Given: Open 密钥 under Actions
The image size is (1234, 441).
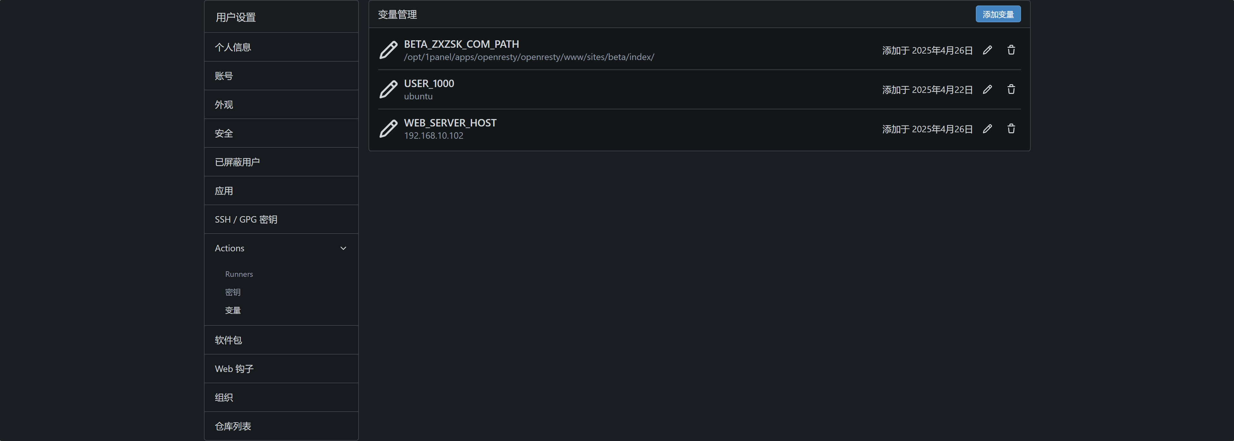Looking at the screenshot, I should click(233, 292).
